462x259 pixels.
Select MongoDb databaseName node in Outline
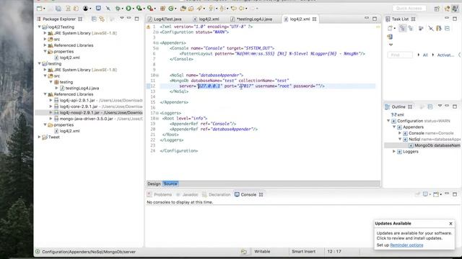437,145
